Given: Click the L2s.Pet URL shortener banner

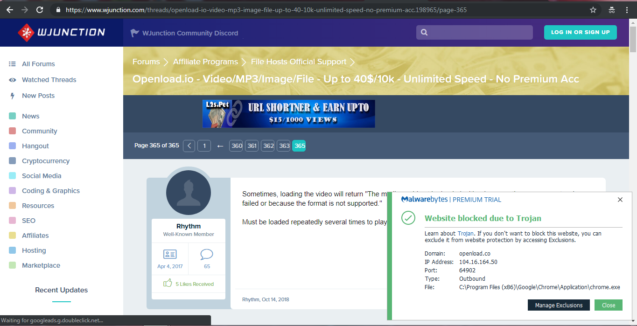Looking at the screenshot, I should point(288,113).
